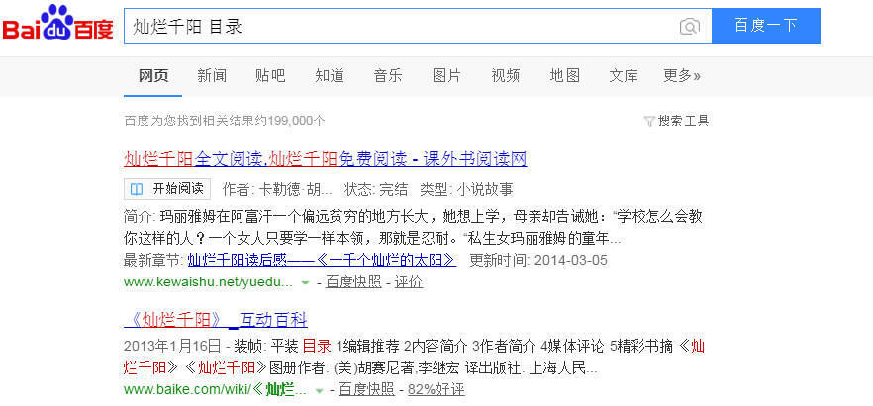This screenshot has width=873, height=406.
Task: Open 百度快照 for baike.com result
Action: 366,389
